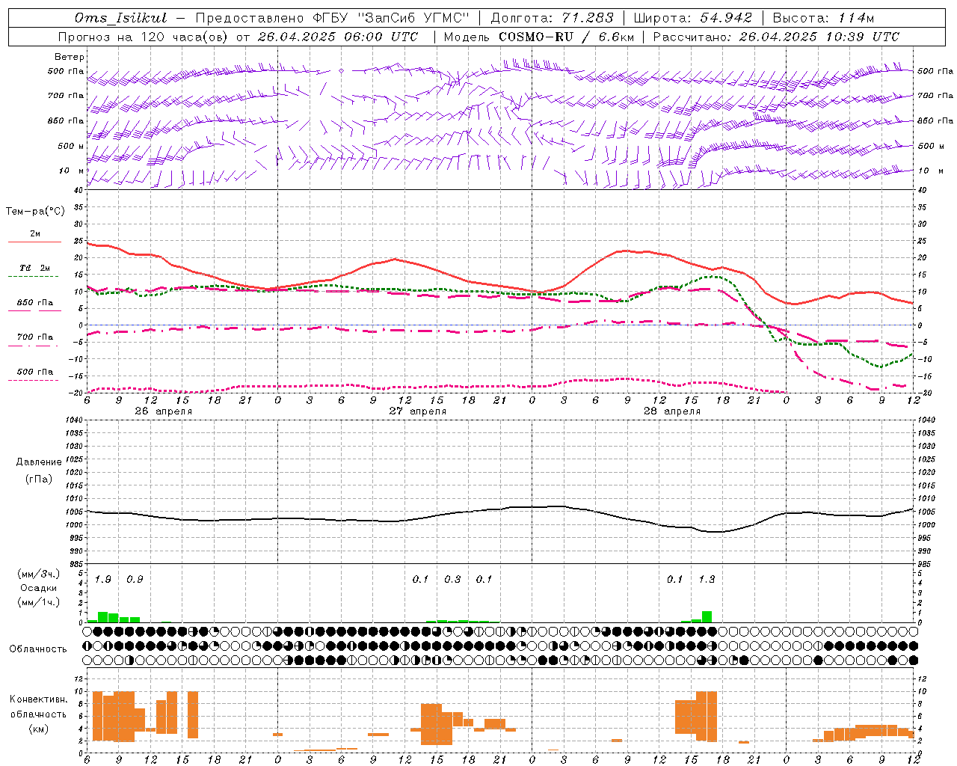This screenshot has height=766, width=957.
Task: Click the 0.9 precipitation amount value
Action: click(135, 580)
